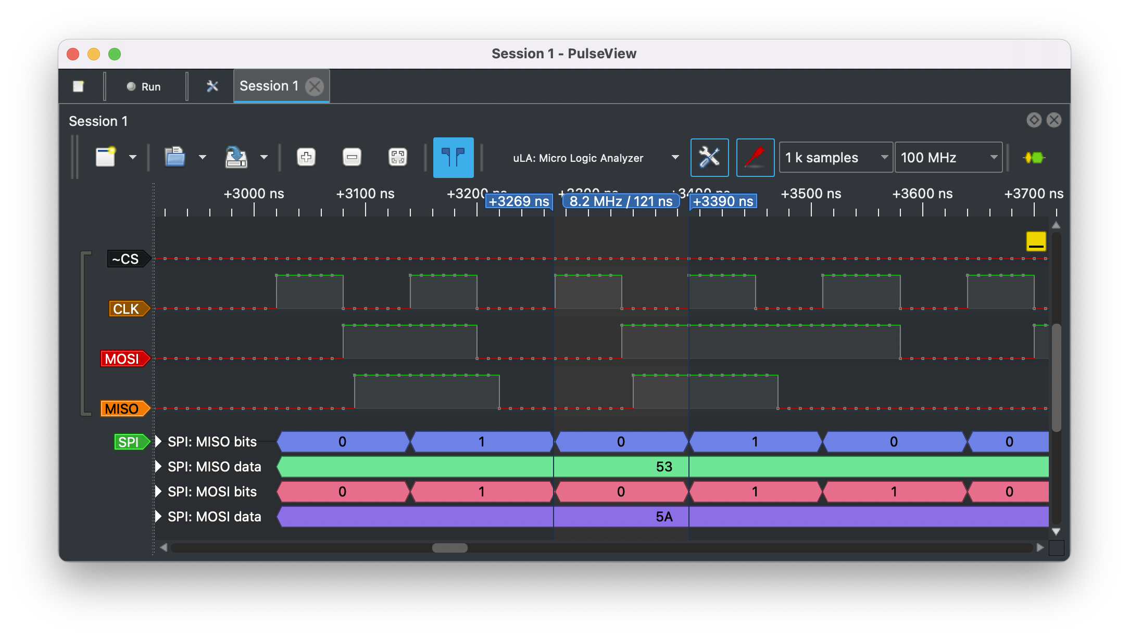Click the zoom in icon
This screenshot has height=639, width=1129.
point(306,157)
